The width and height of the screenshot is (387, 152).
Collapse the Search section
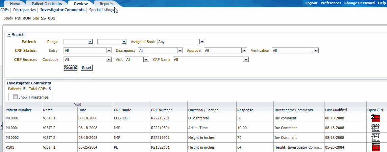pyautogui.click(x=9, y=35)
